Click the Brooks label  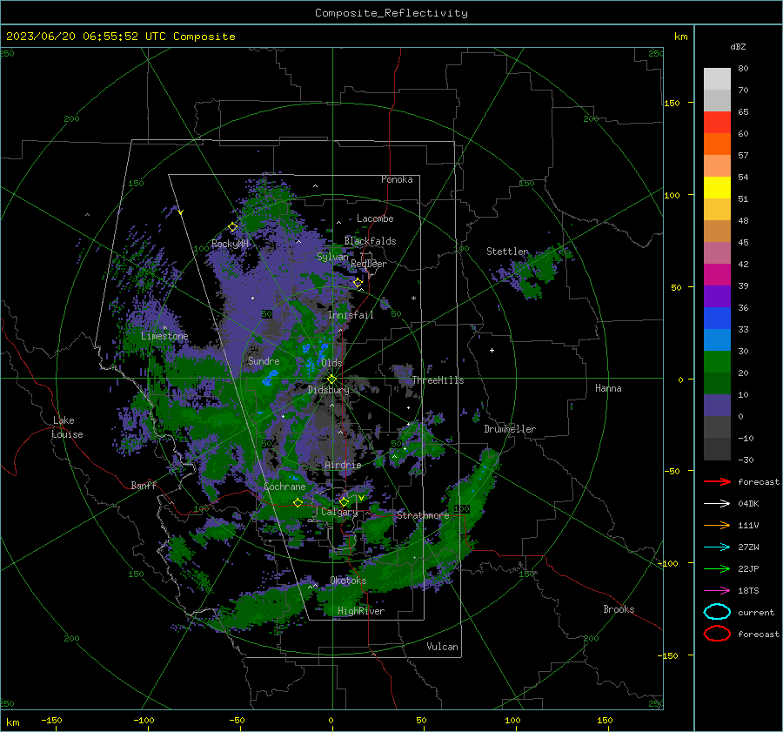pos(619,609)
